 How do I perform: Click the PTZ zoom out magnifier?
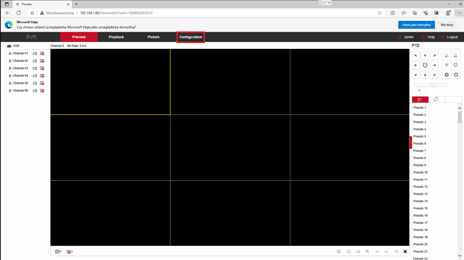click(x=446, y=56)
